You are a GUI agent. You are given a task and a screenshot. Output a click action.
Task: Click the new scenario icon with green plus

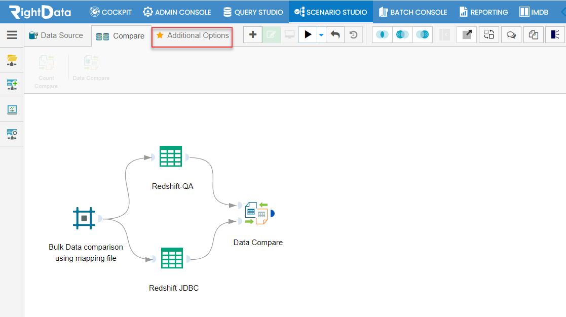click(x=12, y=85)
